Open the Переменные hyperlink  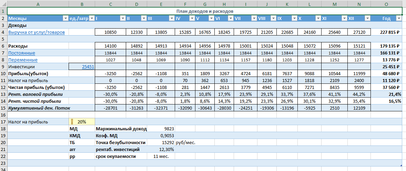click(x=23, y=60)
